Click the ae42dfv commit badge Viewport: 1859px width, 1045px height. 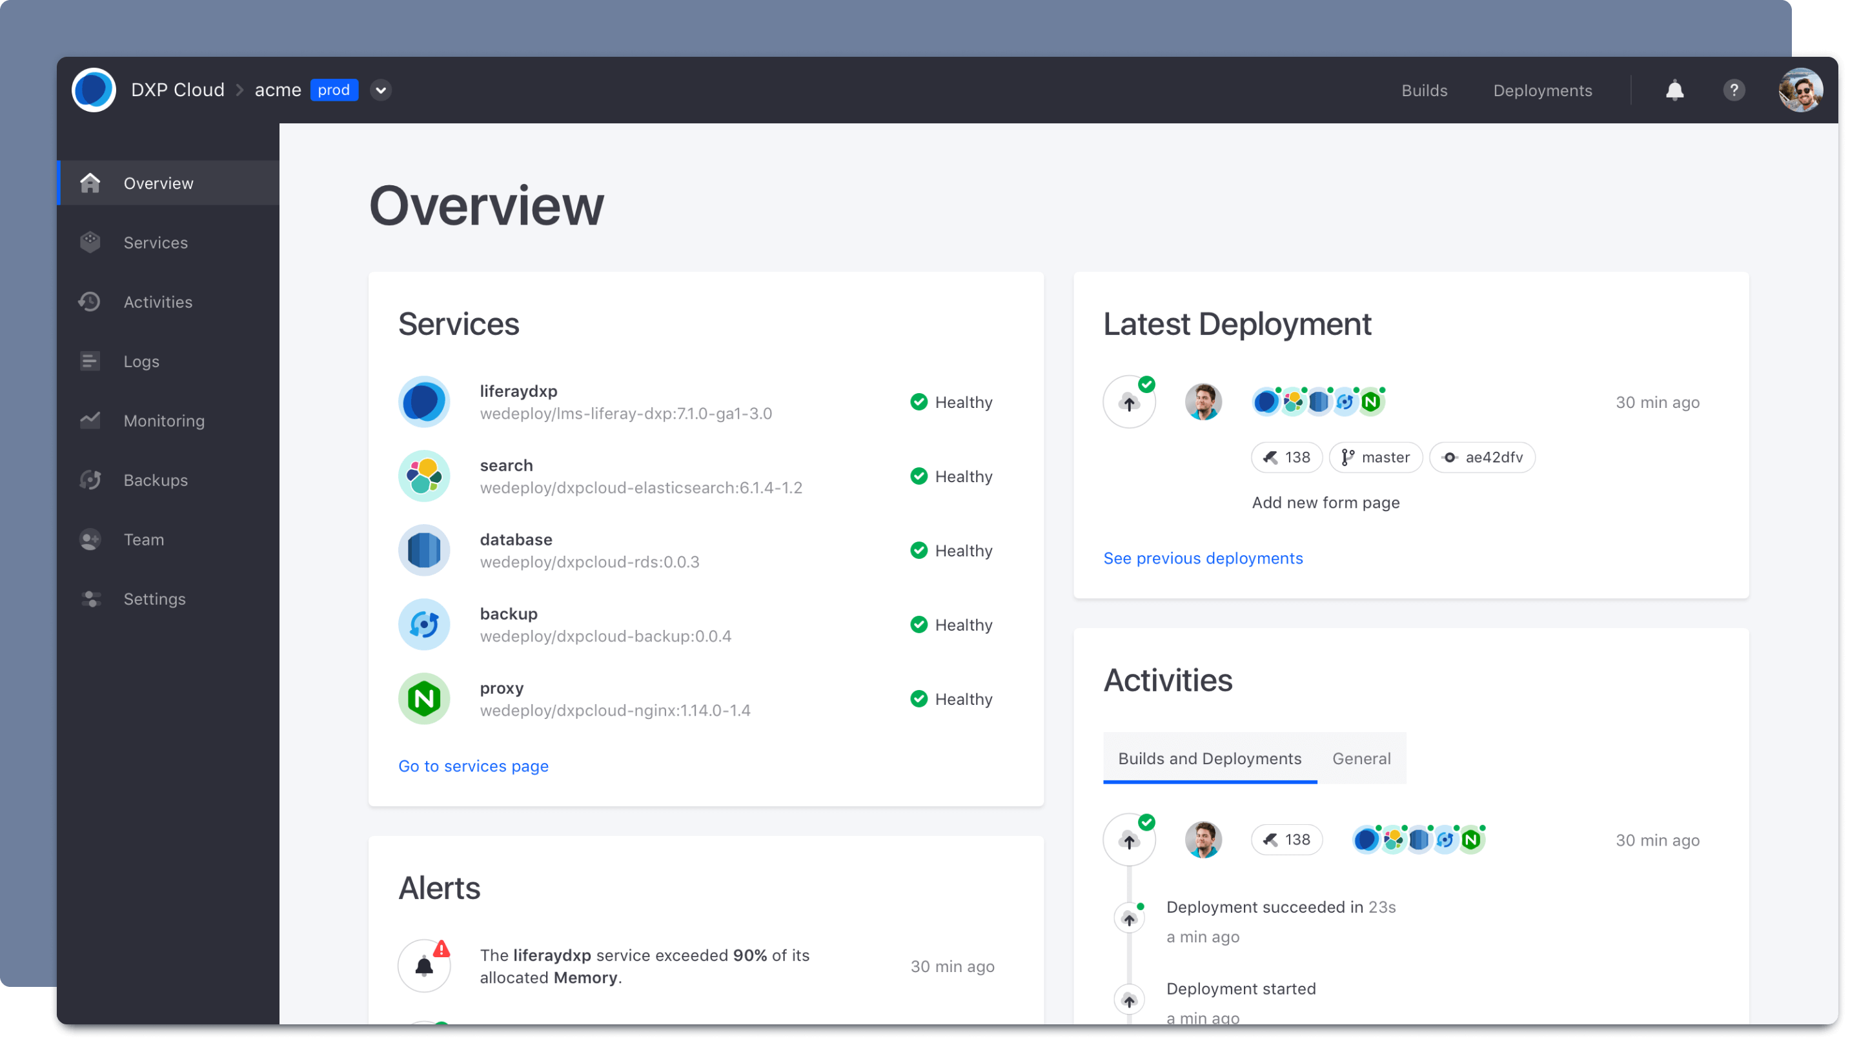pos(1482,458)
